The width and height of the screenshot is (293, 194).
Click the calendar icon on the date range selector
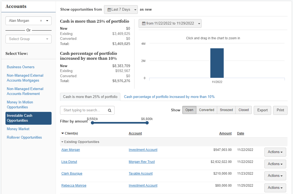click(x=144, y=23)
